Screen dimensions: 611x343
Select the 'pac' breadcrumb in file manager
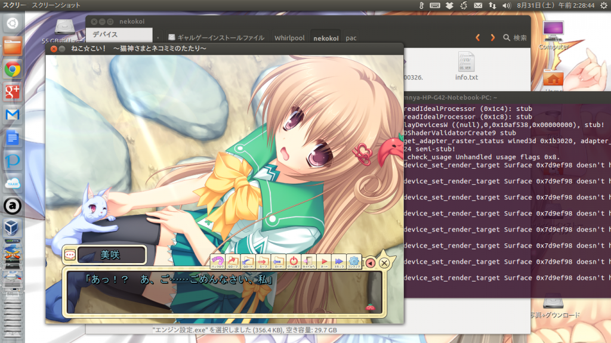(x=351, y=38)
